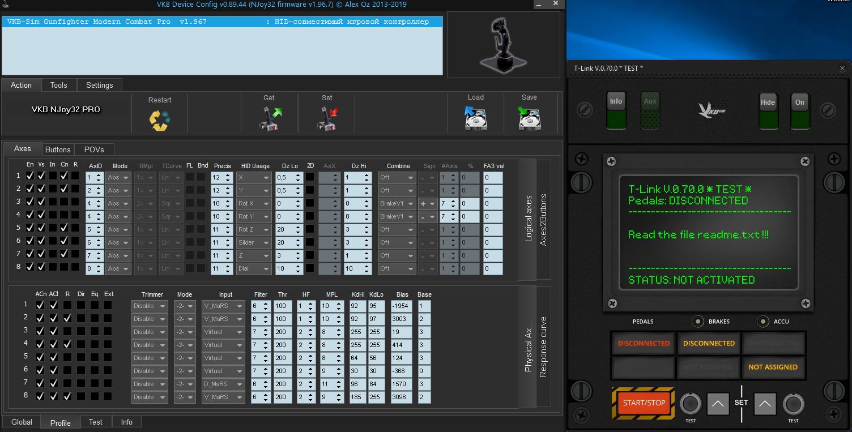
Task: Open Combine dropdown for axis 3 BrakeV1
Action: [x=396, y=203]
